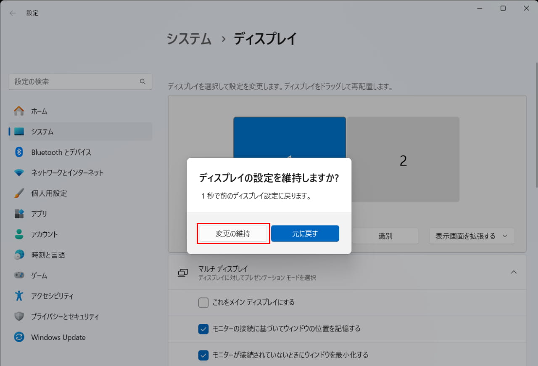This screenshot has width=538, height=366.
Task: Click the Apps icon in sidebar
Action: 19,214
